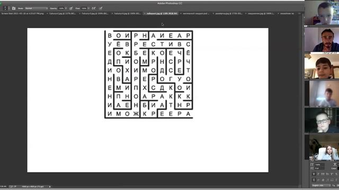Screen dimensions: 339x190
Task: Open the English USA language dropdown
Action: pyautogui.click(x=322, y=185)
